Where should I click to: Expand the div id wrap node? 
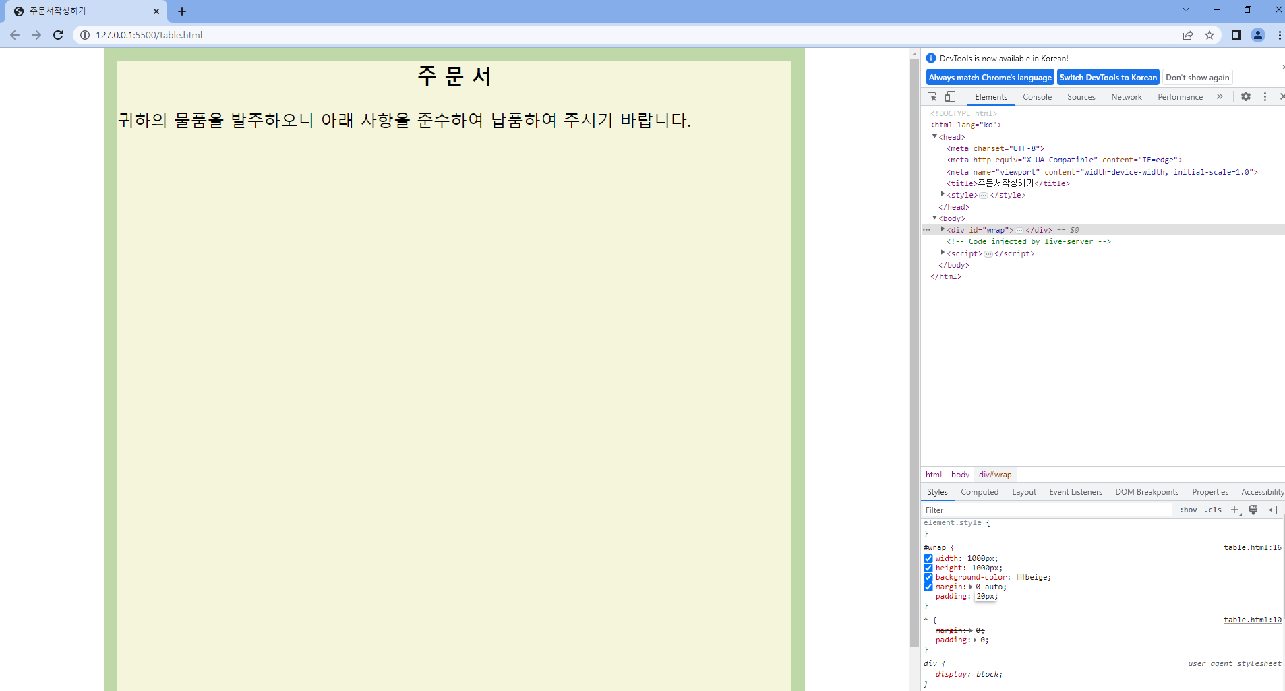coord(943,229)
